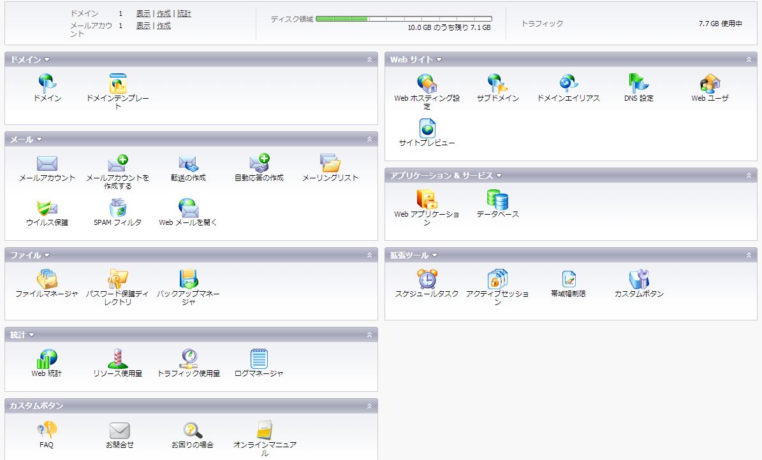This screenshot has width=762, height=460.
Task: Open the dropdown arrow beside 拡張ツール title
Action: click(435, 255)
